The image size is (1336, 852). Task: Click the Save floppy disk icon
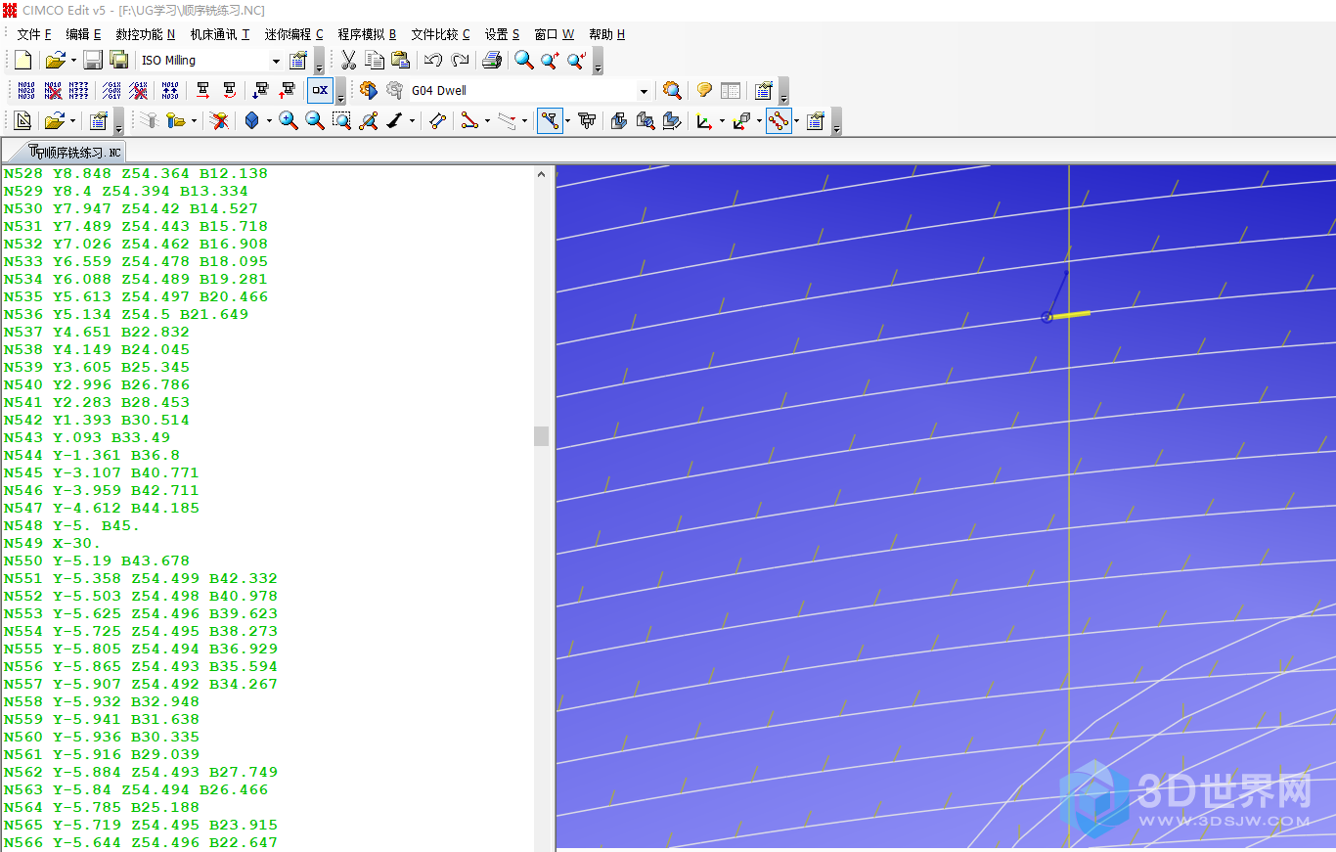tap(93, 61)
